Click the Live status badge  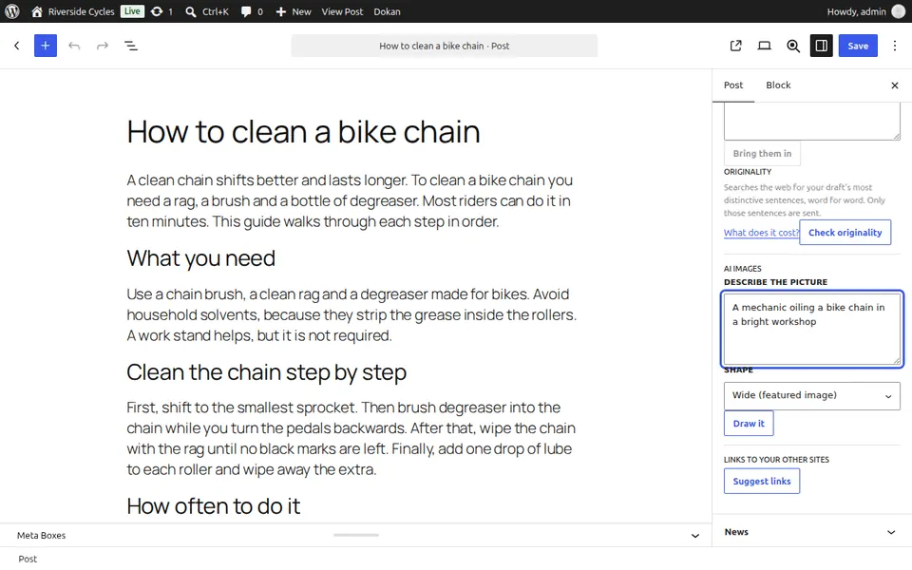click(132, 11)
